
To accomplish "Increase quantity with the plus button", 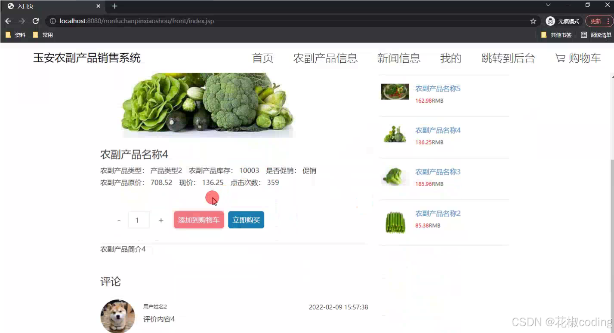I will click(x=161, y=220).
